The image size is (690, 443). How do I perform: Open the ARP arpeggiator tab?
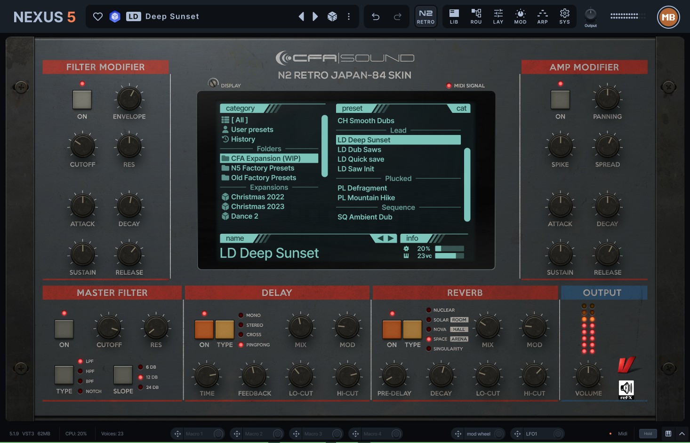point(542,16)
